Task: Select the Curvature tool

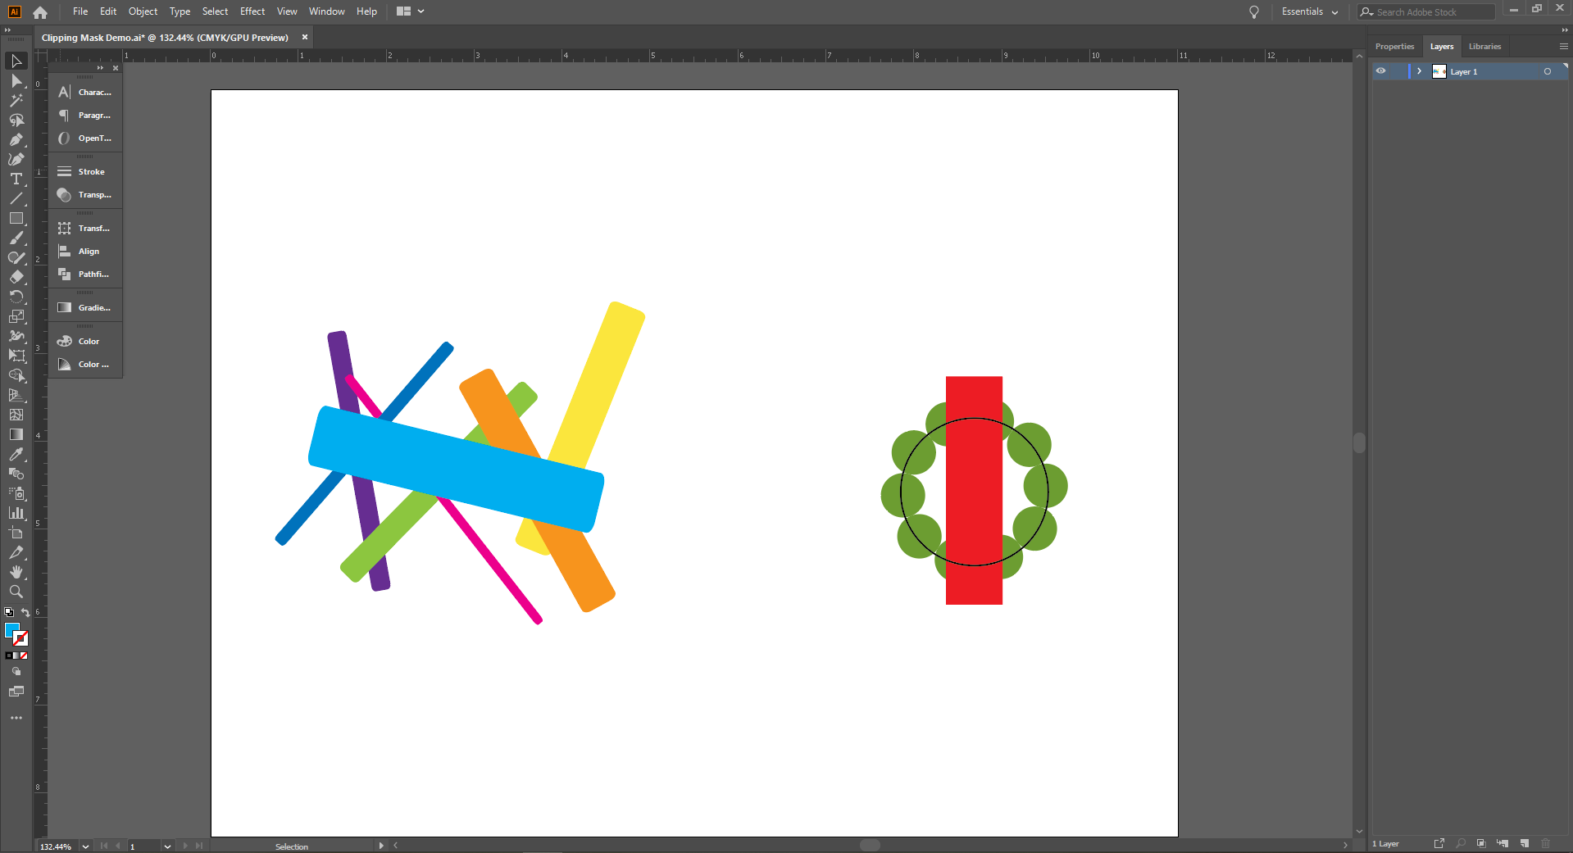Action: (x=16, y=160)
